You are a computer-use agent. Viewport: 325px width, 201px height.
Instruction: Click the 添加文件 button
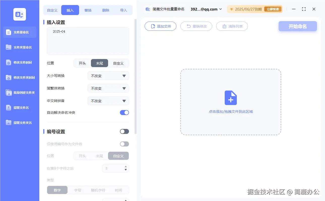(160, 26)
